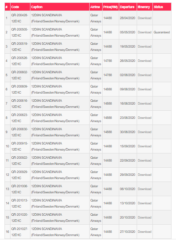Download itinerary for 29/09/2020 departure

tap(144, 175)
